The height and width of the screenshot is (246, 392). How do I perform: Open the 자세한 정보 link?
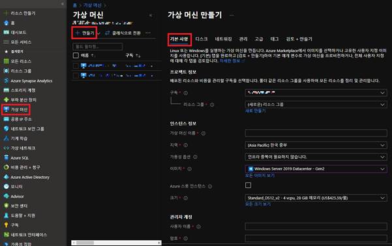coord(232,61)
